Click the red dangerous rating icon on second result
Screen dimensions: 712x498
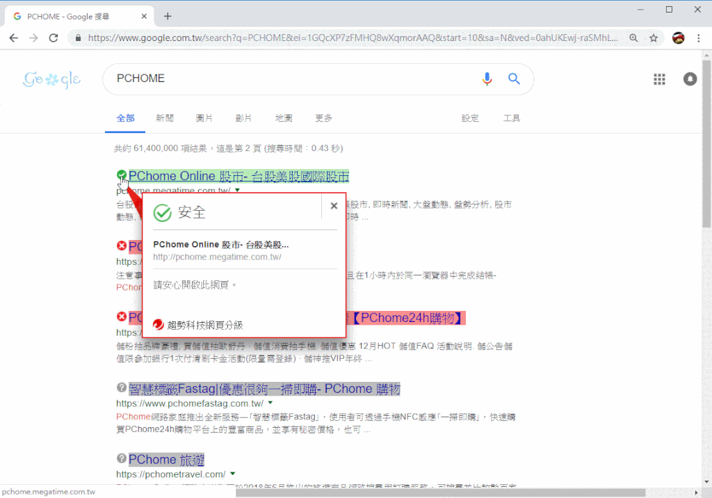click(121, 246)
